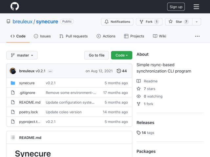
Task: Open the master branch dropdown
Action: tap(22, 55)
